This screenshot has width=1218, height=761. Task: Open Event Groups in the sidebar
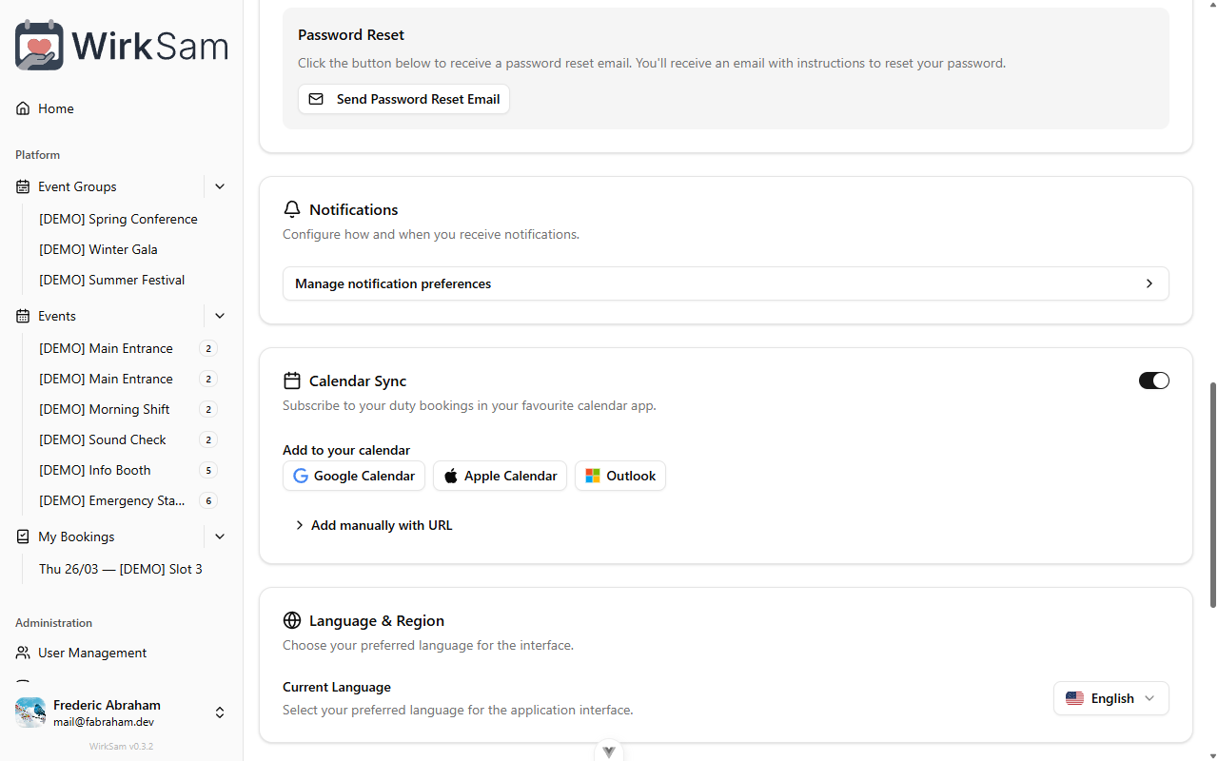105,186
